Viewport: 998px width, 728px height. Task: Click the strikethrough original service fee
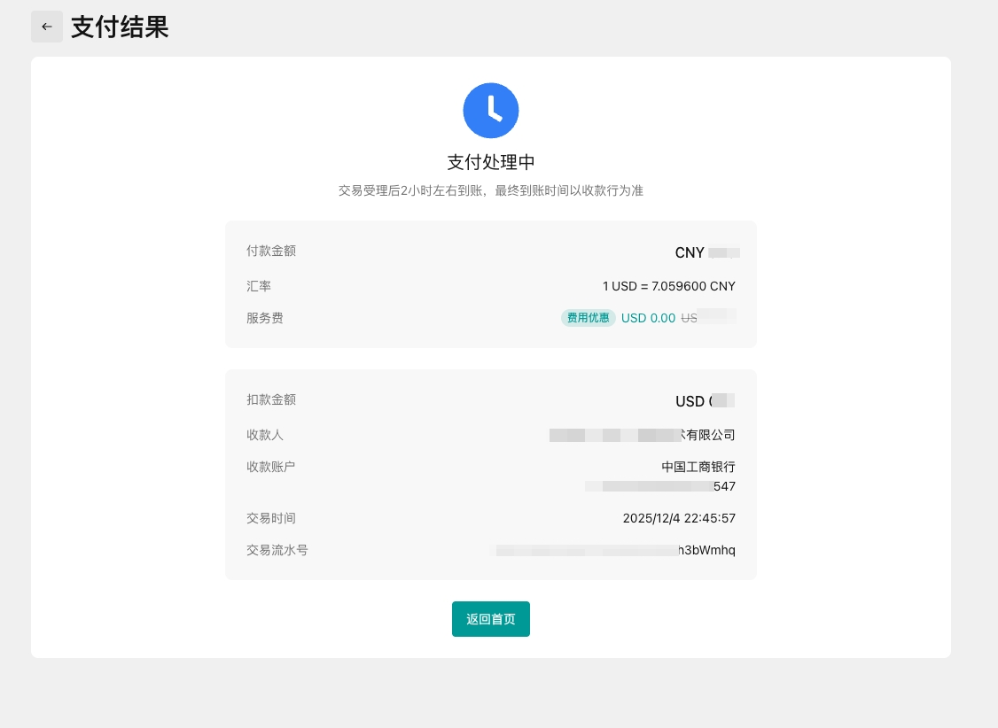click(x=708, y=318)
